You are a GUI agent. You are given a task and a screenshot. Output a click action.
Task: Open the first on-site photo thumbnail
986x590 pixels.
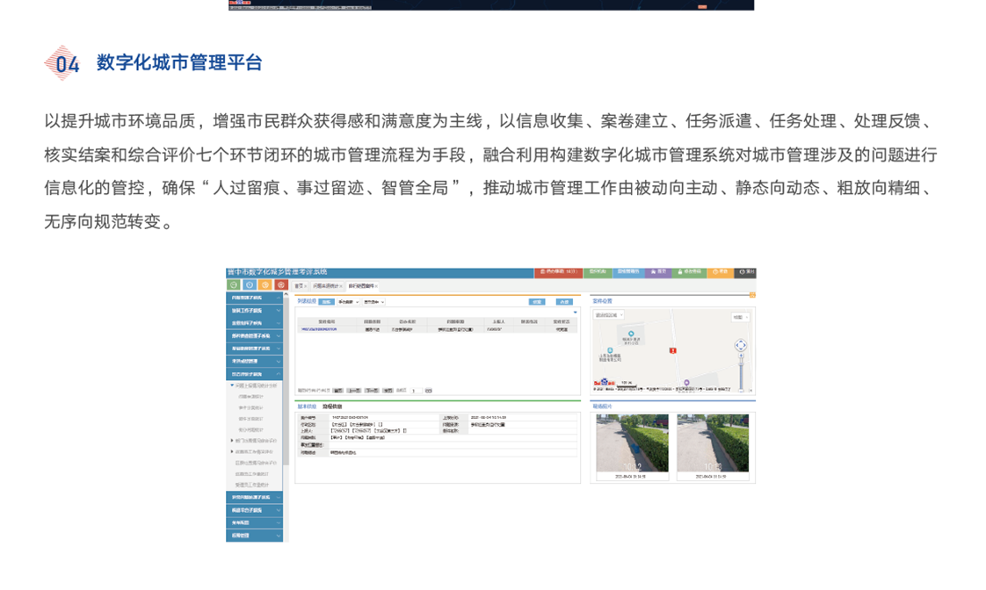[632, 443]
